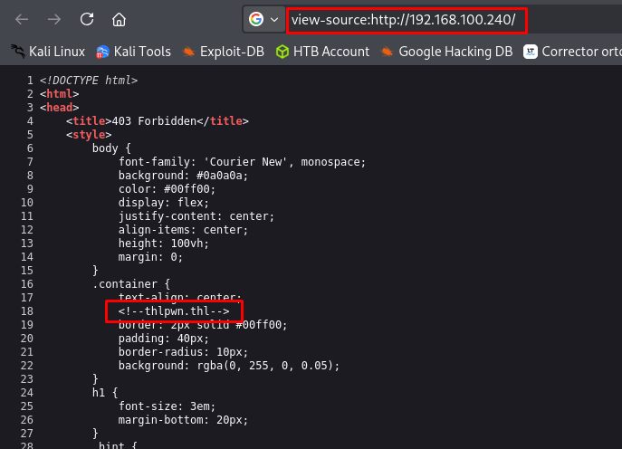Open the Corrector orto bookmark
Screen dimensions: 622x449
point(572,52)
